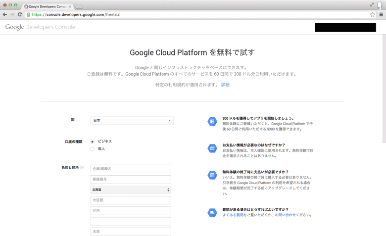Click the heading 無料体験の終了時に支払いが必要ですか？
Screen dimensions: 386x236
click(x=255, y=172)
